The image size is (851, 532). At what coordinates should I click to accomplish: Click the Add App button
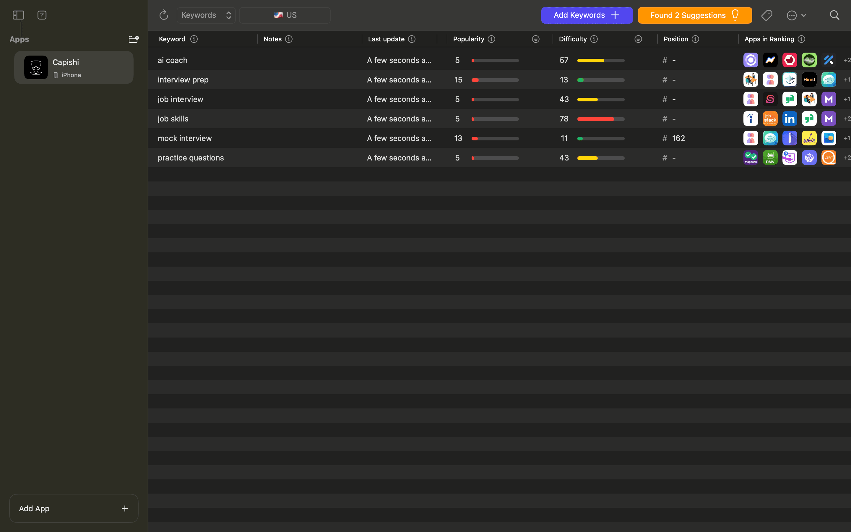click(x=74, y=508)
